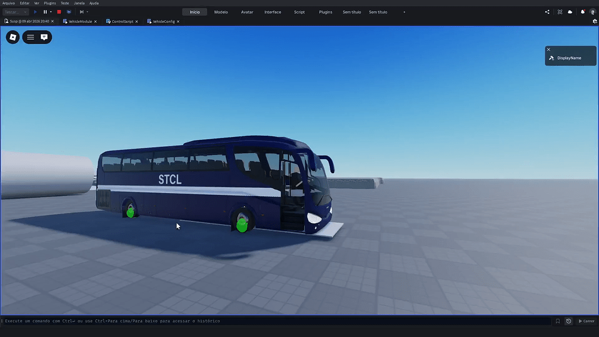Open the Janela menu
The image size is (599, 337).
pyautogui.click(x=79, y=3)
